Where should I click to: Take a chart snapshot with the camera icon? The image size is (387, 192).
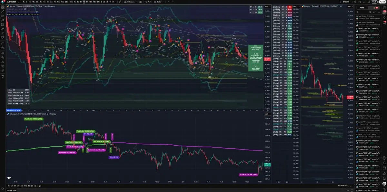(368, 2)
